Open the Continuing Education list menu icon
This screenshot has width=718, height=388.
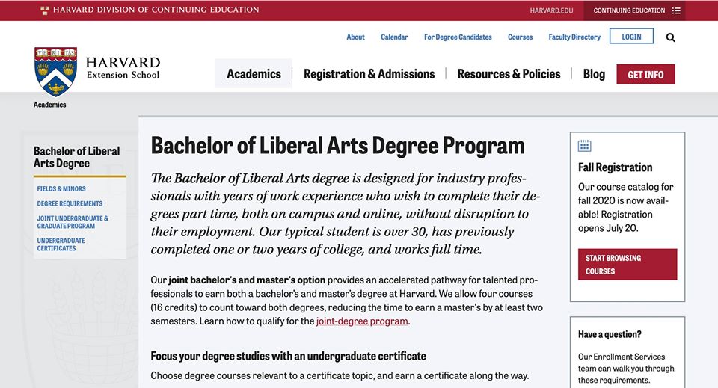(676, 10)
